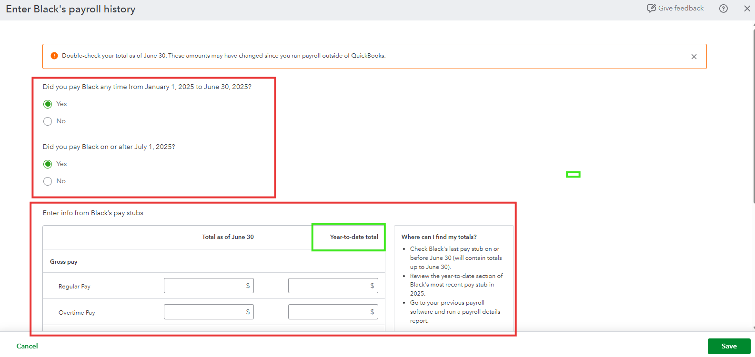The width and height of the screenshot is (755, 357).
Task: Select Yes for paid on or after July 1
Action: (48, 164)
